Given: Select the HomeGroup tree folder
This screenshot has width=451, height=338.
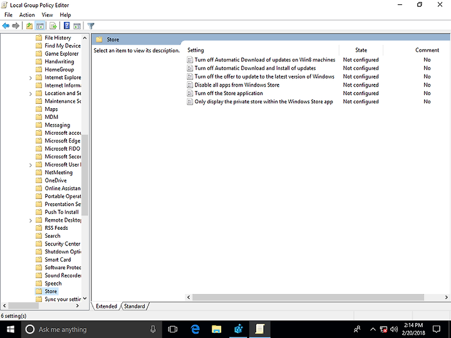Looking at the screenshot, I should pyautogui.click(x=59, y=69).
